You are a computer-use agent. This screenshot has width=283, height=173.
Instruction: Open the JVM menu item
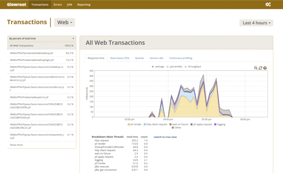70,5
